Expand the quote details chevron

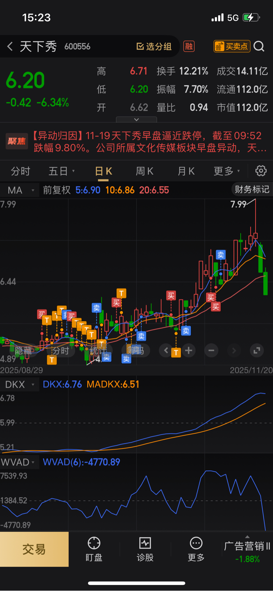pos(136,119)
